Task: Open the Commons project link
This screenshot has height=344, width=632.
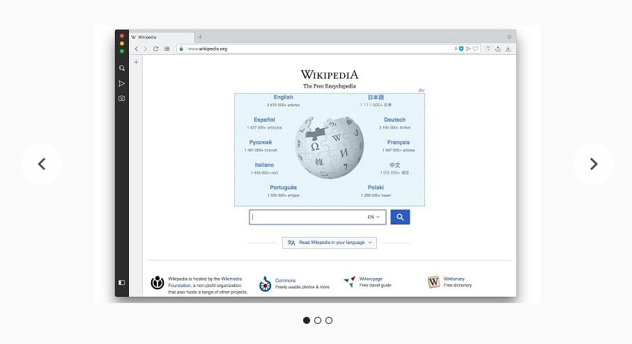Action: pos(286,281)
